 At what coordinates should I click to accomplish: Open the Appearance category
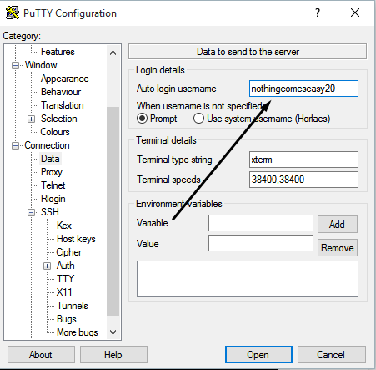pyautogui.click(x=64, y=79)
